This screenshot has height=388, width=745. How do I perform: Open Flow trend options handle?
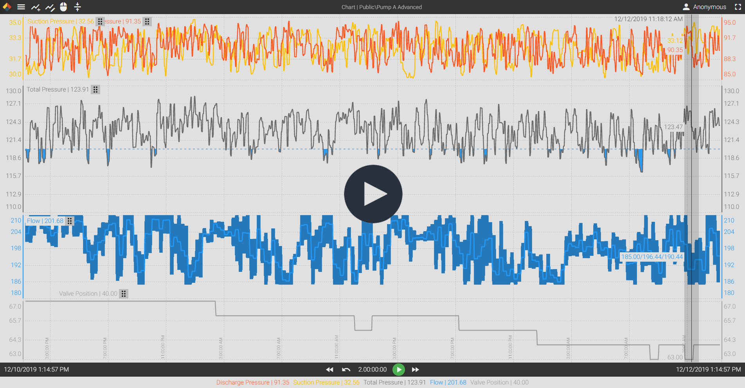(70, 221)
